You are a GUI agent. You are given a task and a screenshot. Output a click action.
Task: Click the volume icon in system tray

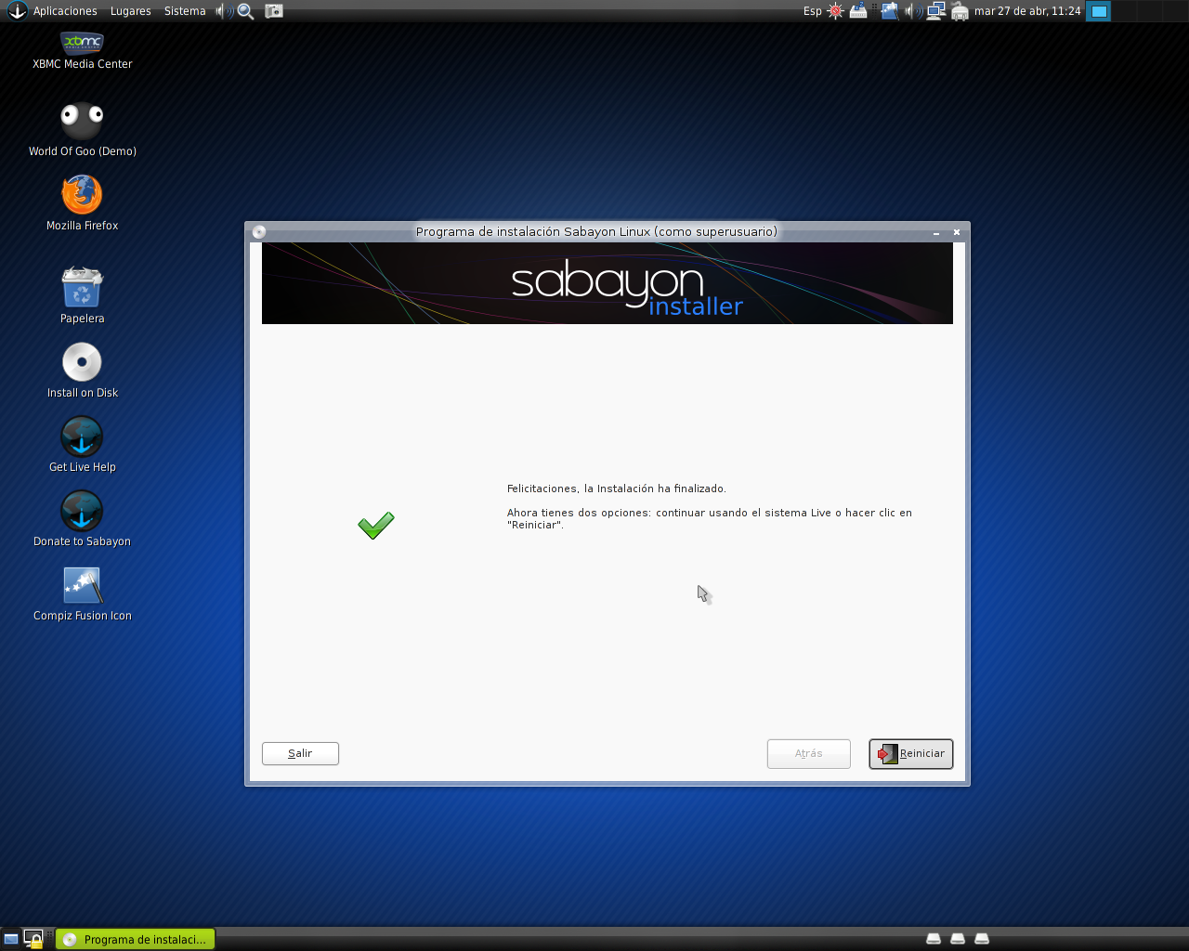(x=913, y=11)
